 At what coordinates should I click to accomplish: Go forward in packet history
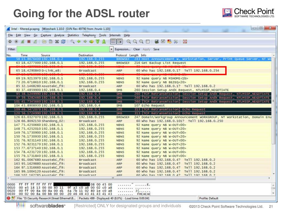[x=85, y=42]
